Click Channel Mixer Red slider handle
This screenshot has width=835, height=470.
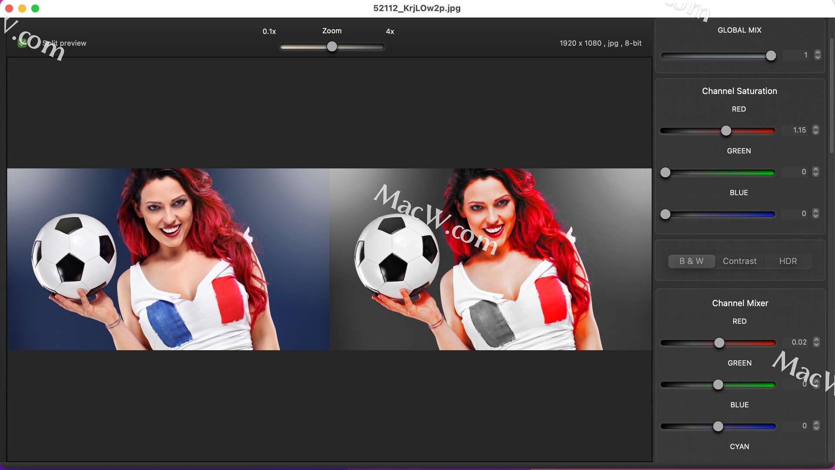(x=719, y=343)
